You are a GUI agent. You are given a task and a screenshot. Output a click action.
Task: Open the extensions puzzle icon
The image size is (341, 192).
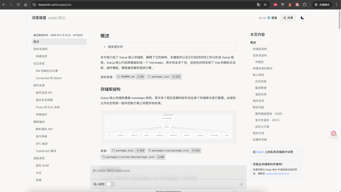pos(305,4)
